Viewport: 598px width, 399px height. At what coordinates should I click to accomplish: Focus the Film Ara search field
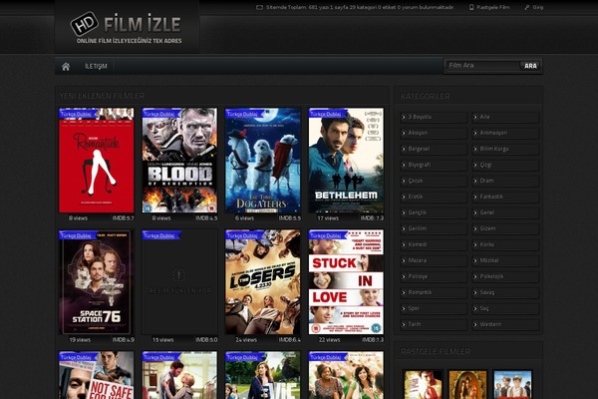pos(482,66)
